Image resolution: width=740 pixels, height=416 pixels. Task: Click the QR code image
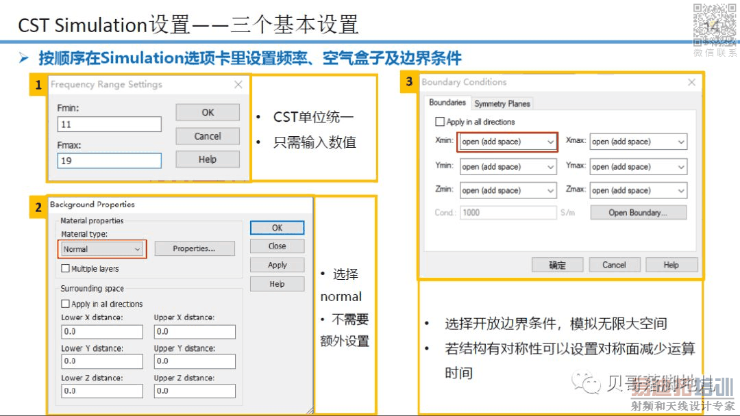(x=715, y=25)
